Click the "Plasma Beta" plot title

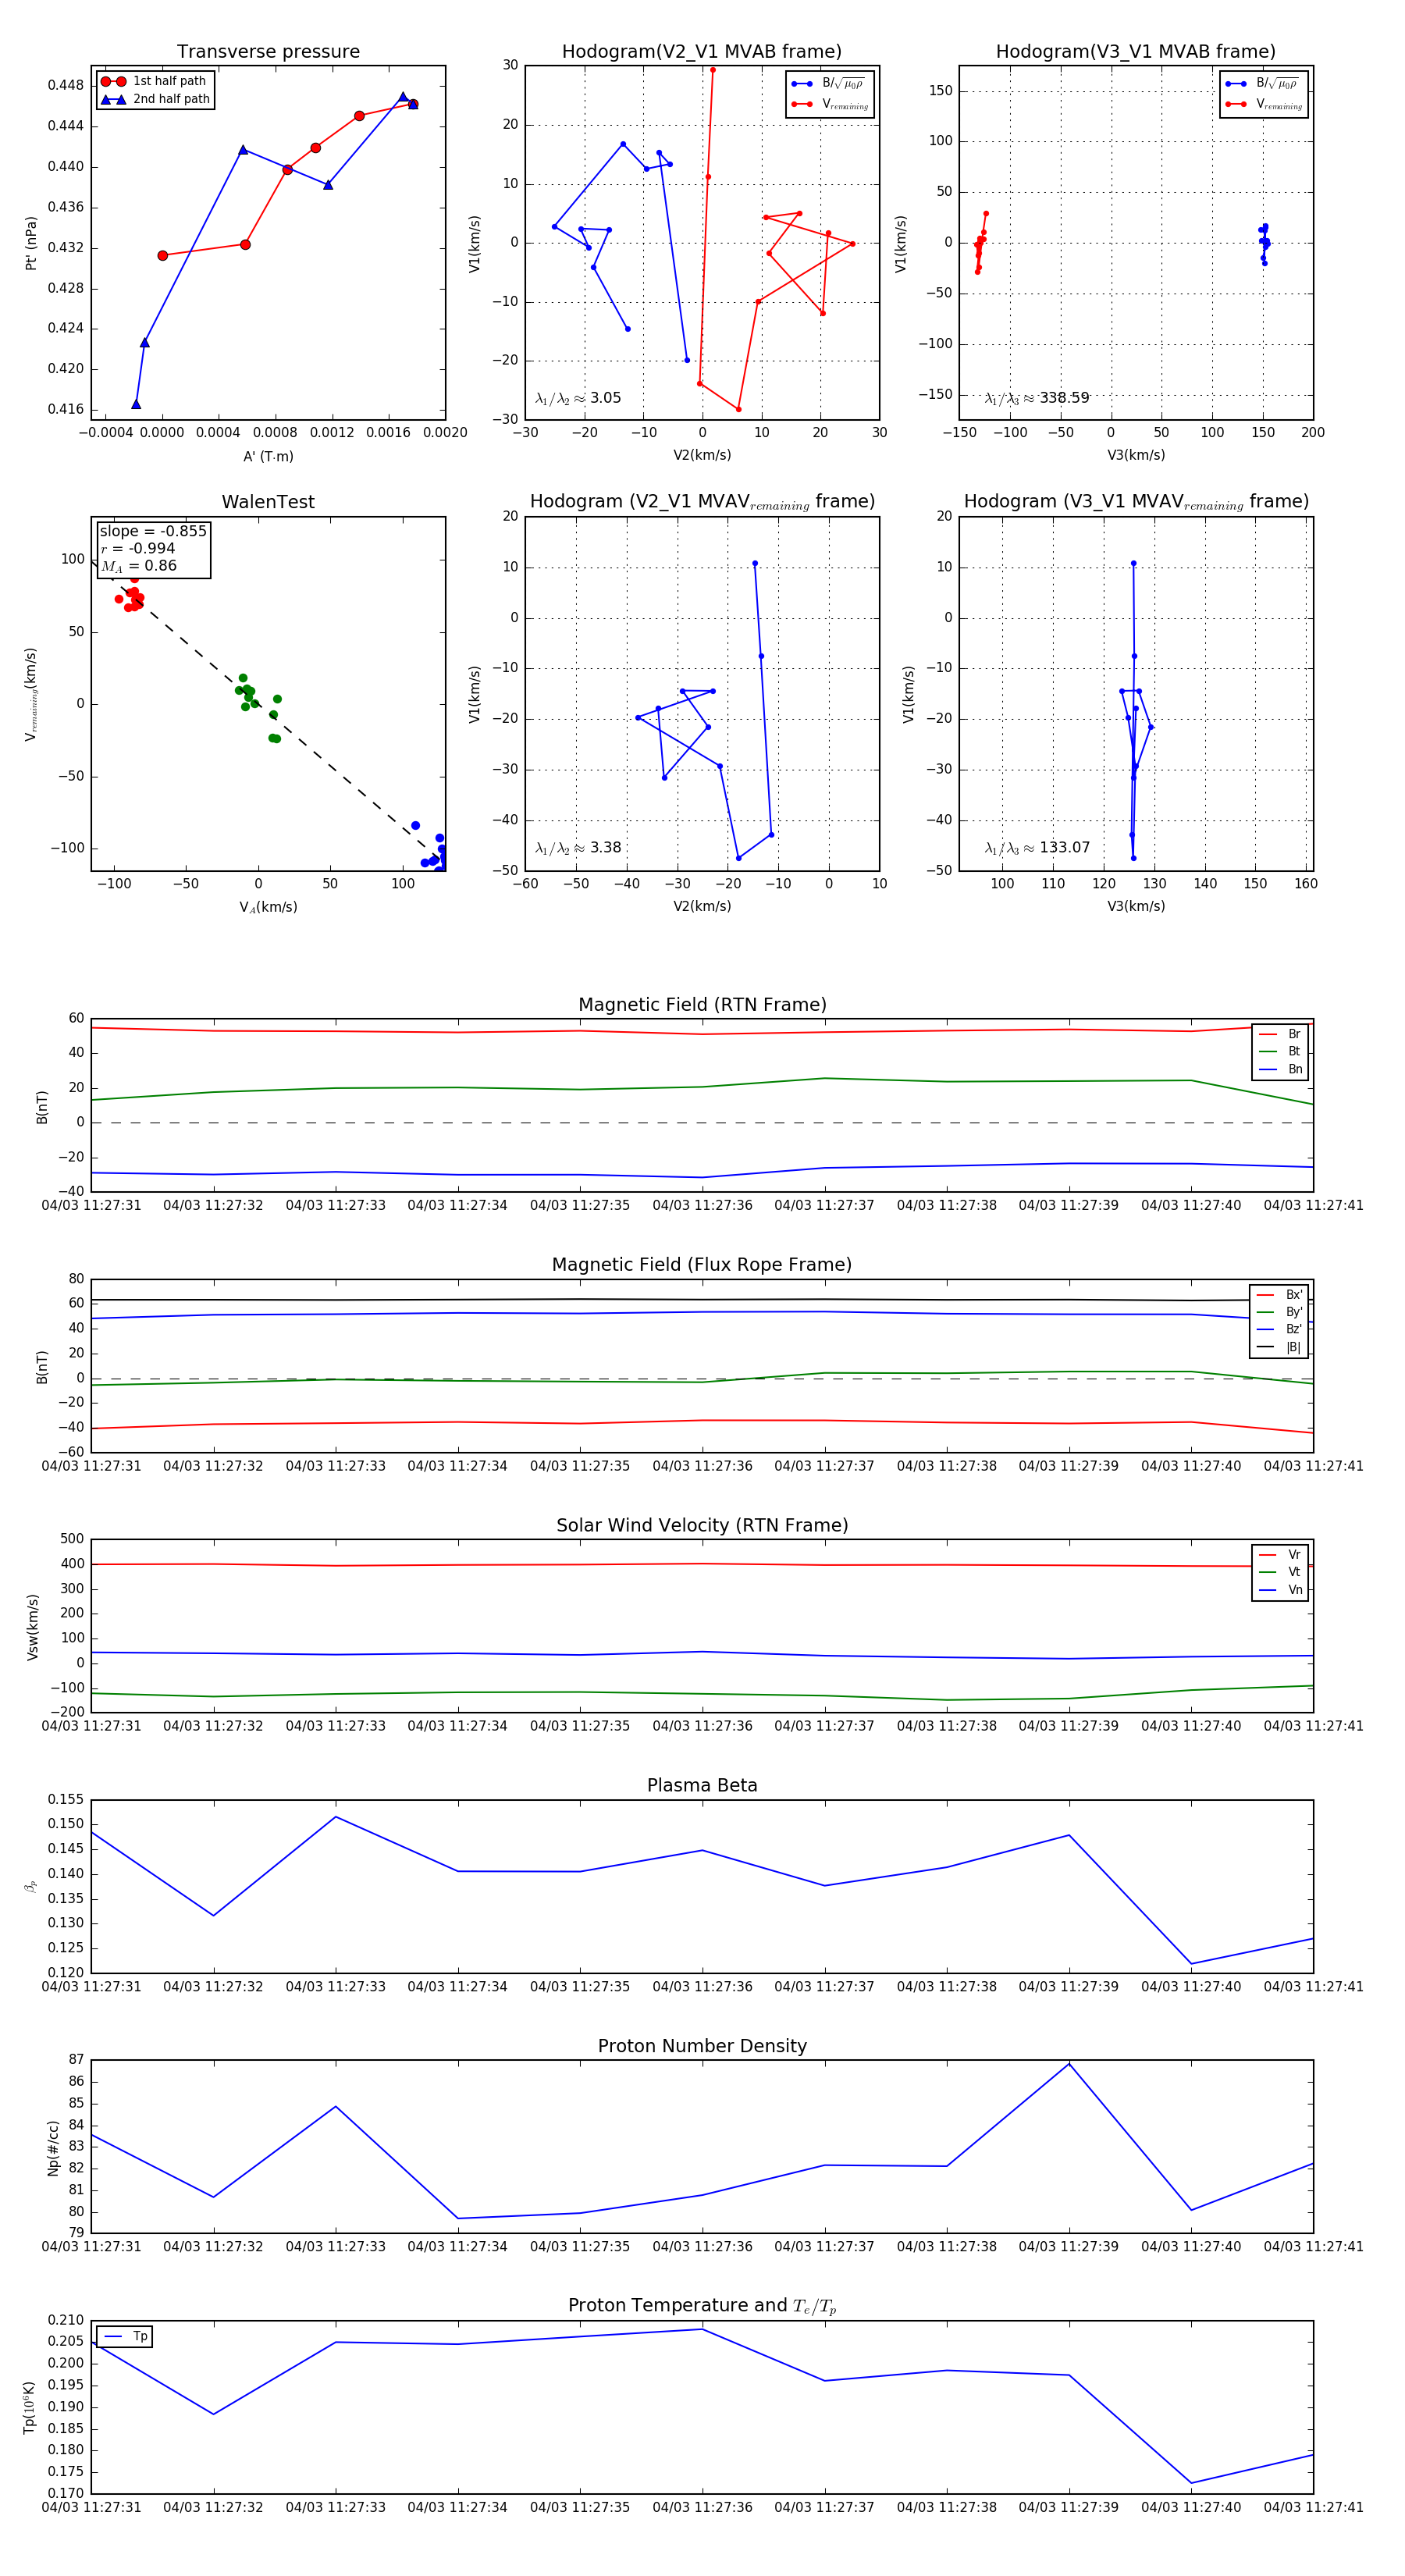[702, 1785]
